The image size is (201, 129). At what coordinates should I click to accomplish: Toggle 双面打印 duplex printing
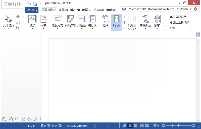pyautogui.click(x=70, y=21)
